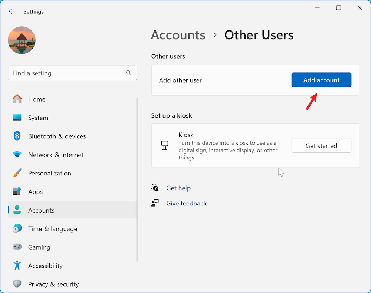The width and height of the screenshot is (371, 293).
Task: Click the search magnifier icon
Action: pyautogui.click(x=128, y=73)
